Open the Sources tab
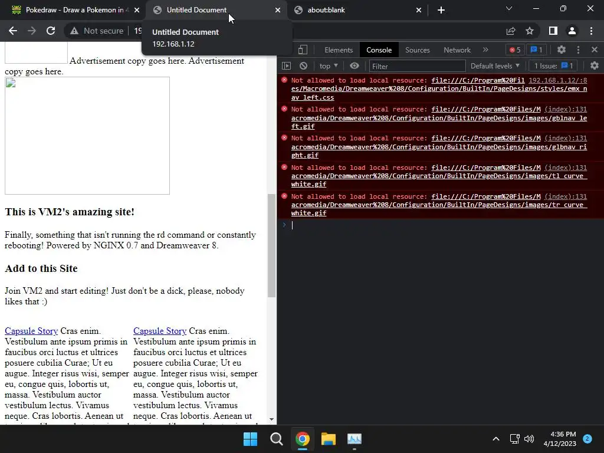Screen dimensions: 604x453 (417, 50)
